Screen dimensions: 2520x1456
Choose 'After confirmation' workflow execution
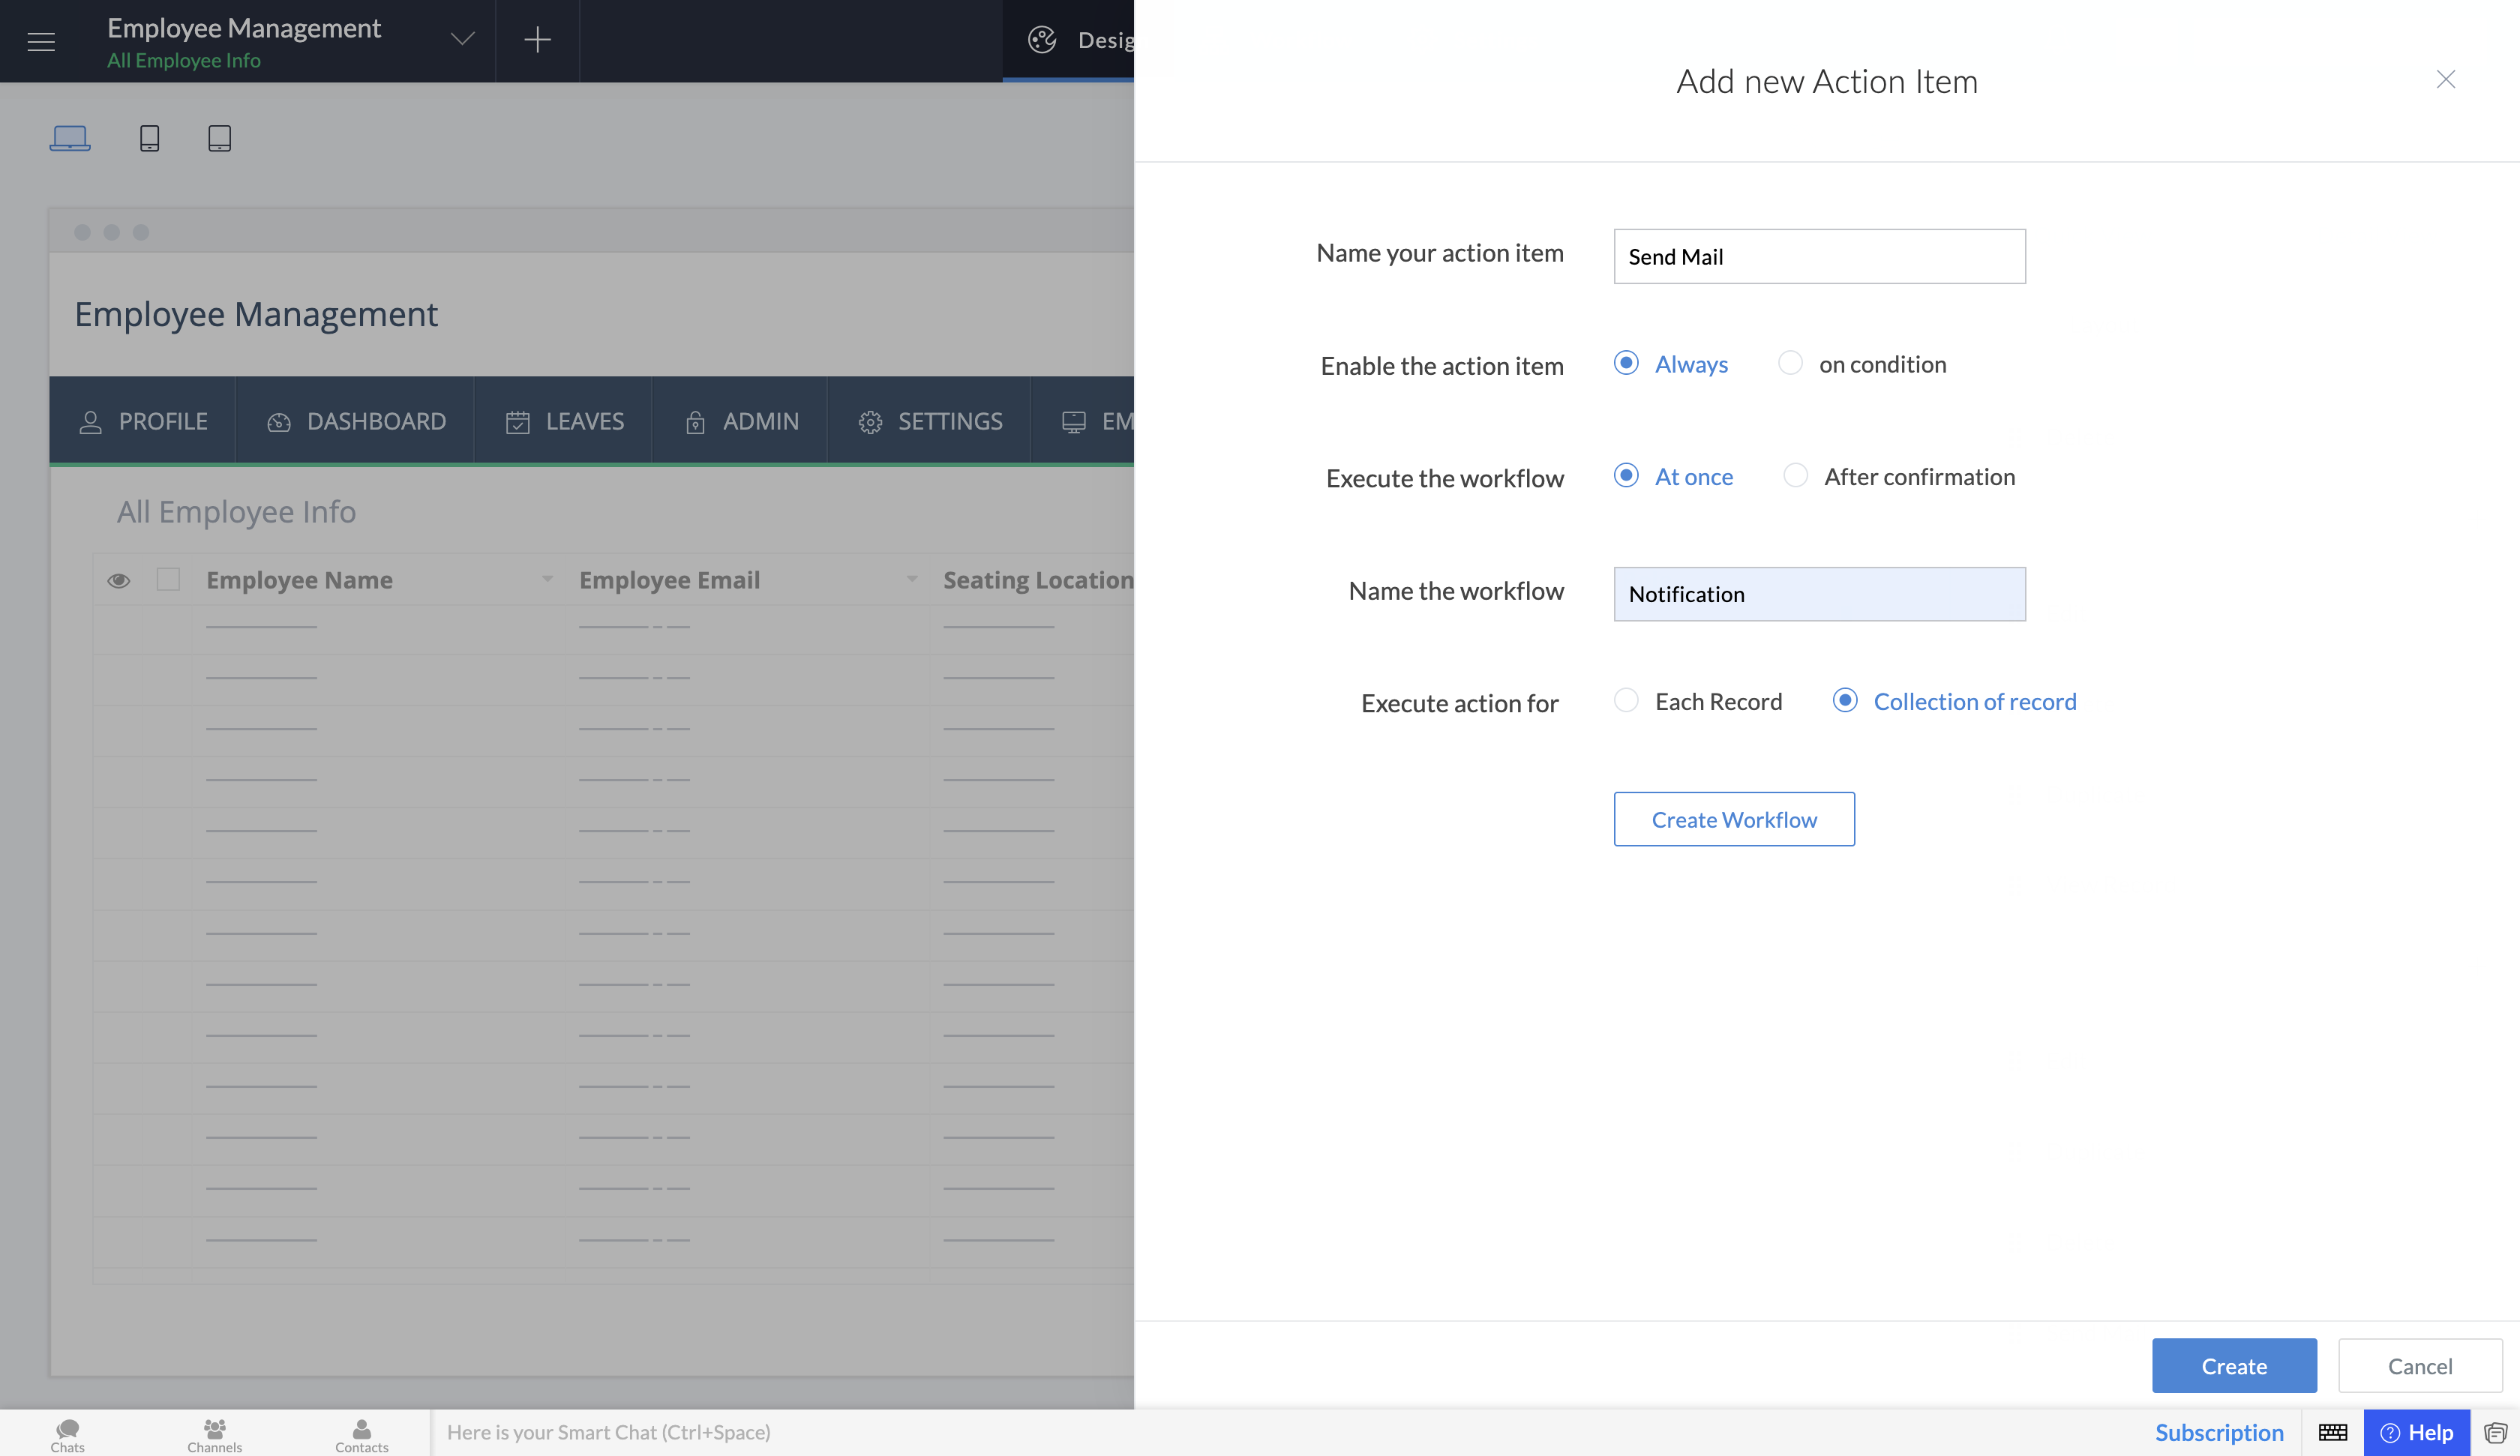pyautogui.click(x=1795, y=476)
